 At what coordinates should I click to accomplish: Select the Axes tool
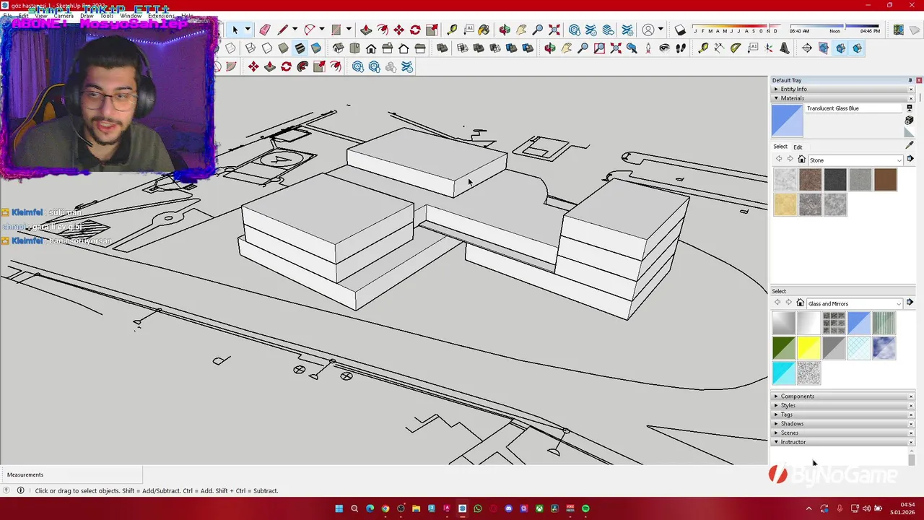point(768,48)
